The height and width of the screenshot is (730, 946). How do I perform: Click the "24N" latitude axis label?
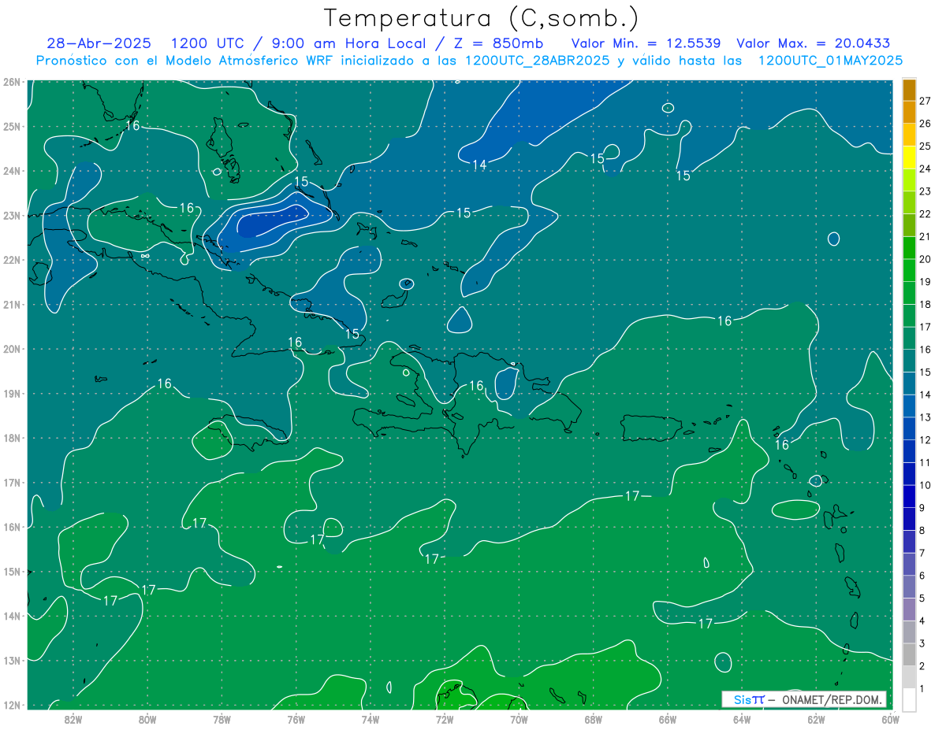coord(11,170)
